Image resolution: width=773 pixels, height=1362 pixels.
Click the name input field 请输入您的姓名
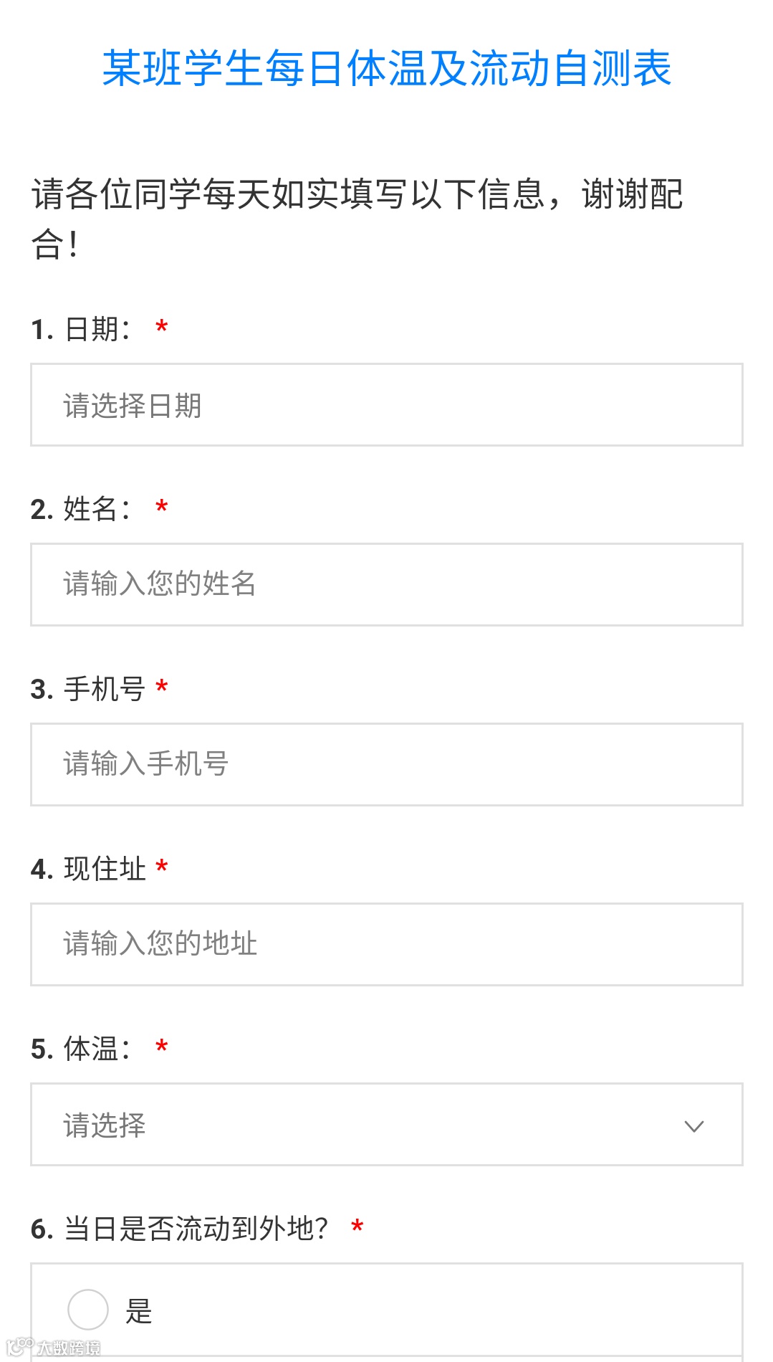coord(386,584)
